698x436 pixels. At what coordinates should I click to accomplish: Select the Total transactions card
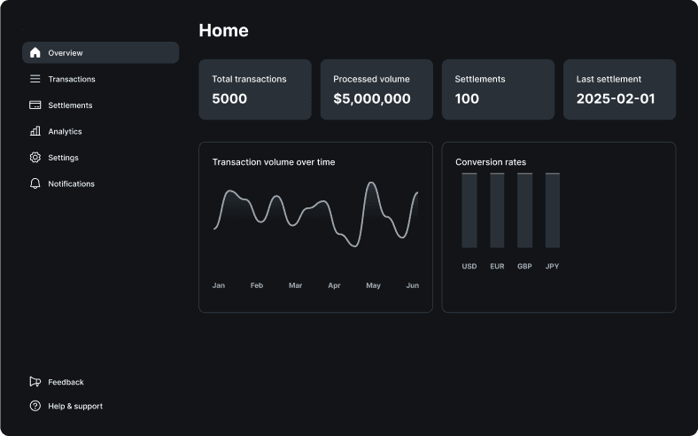click(255, 90)
